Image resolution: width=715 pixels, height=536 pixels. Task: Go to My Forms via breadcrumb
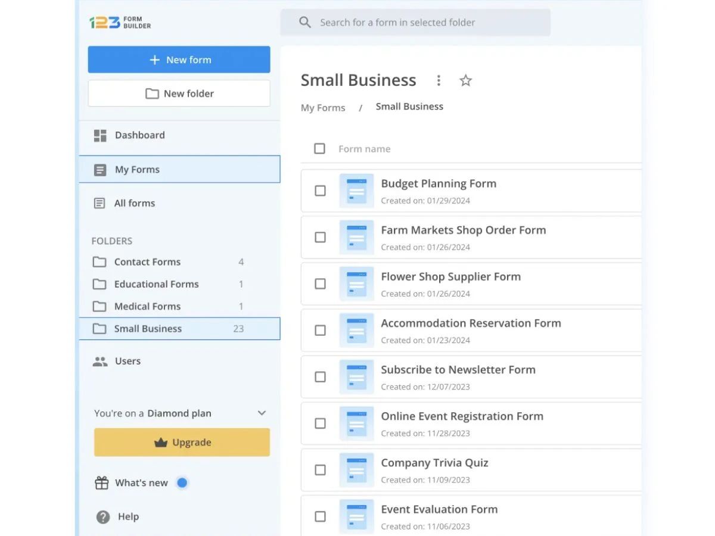(x=323, y=108)
